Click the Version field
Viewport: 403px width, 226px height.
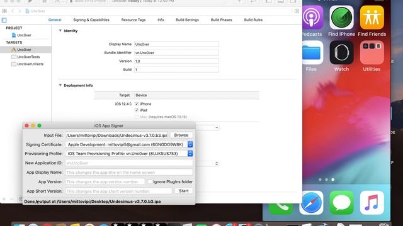coord(176,61)
